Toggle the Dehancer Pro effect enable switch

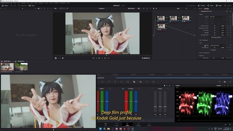click(x=200, y=11)
